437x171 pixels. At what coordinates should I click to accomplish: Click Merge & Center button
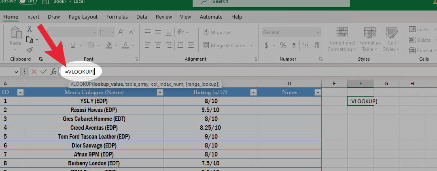coord(224,45)
